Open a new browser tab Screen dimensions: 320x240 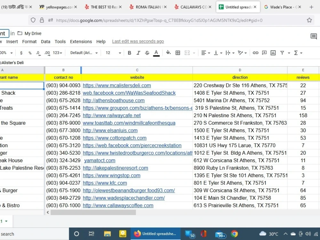point(311,7)
